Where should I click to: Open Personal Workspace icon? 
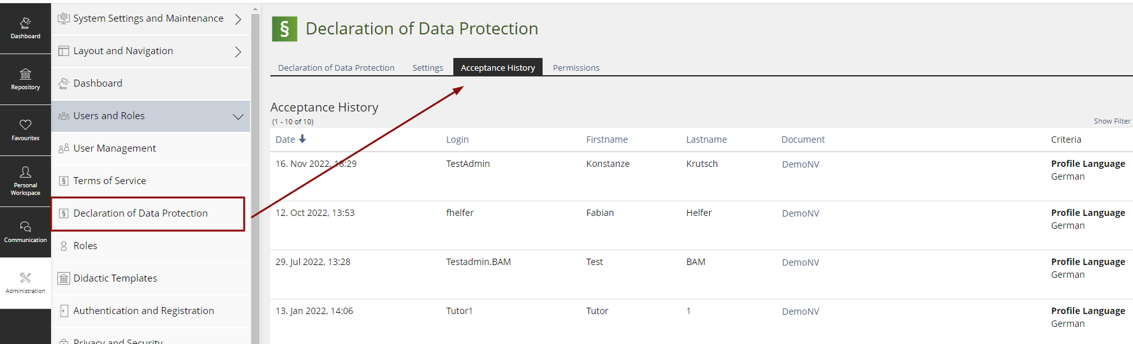(26, 180)
